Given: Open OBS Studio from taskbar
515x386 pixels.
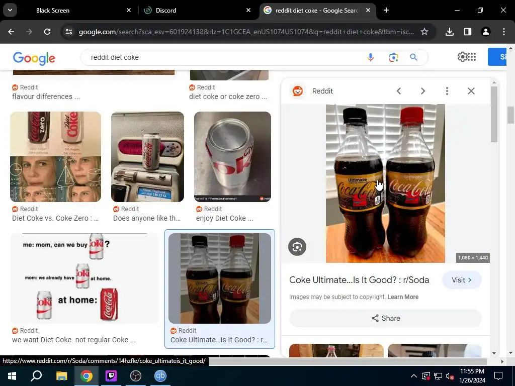Looking at the screenshot, I should (136, 376).
